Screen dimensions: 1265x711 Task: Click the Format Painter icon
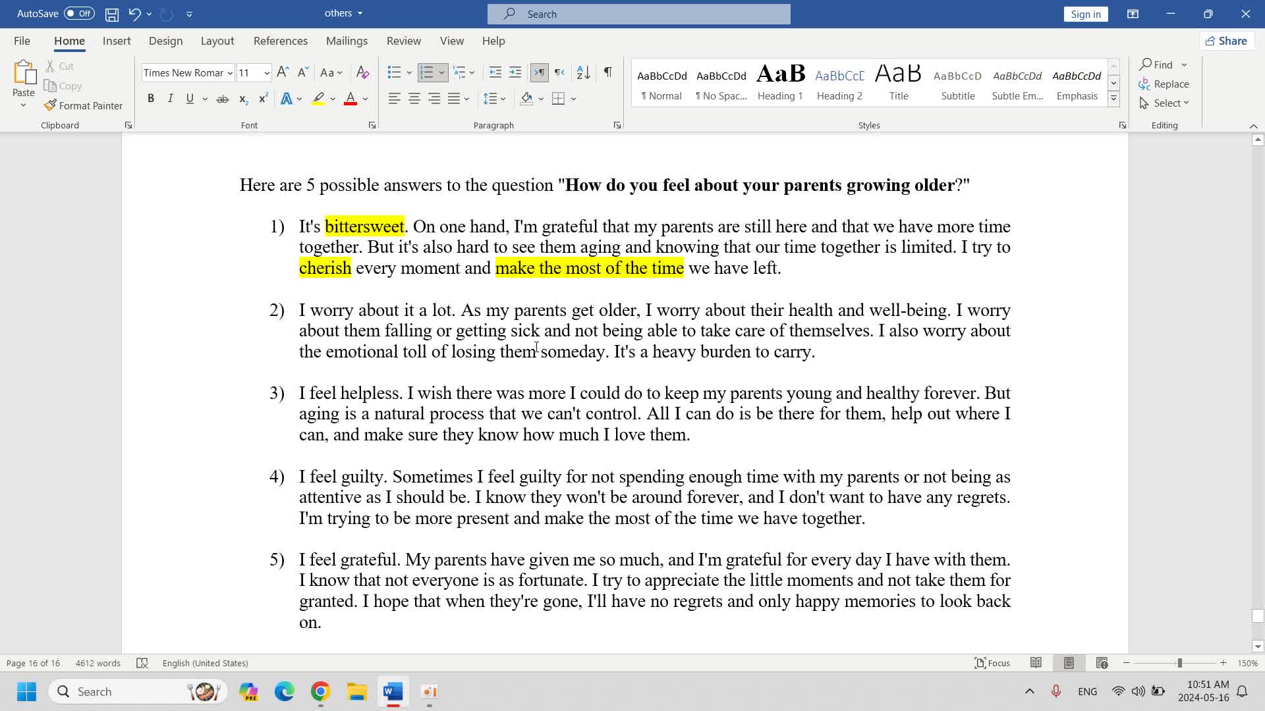point(50,105)
